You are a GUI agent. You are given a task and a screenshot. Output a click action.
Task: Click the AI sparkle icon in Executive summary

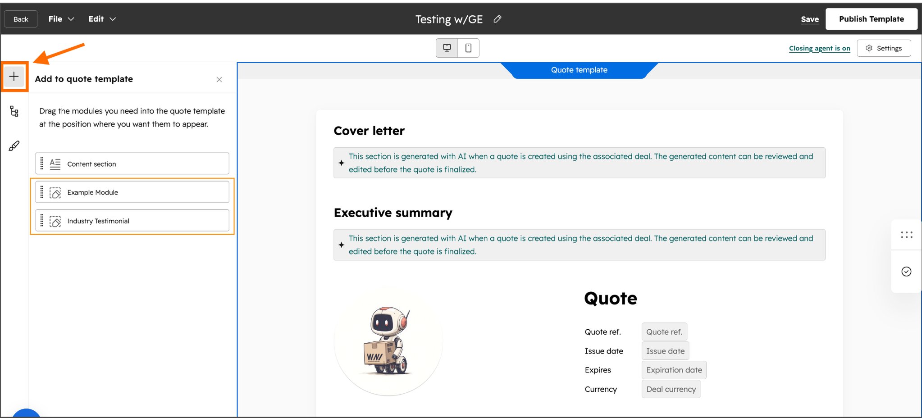coord(341,245)
